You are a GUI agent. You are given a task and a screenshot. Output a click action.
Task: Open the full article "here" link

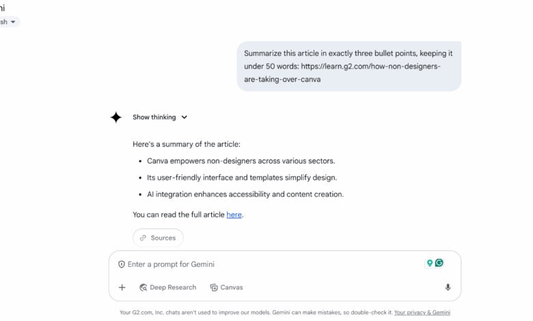click(234, 214)
